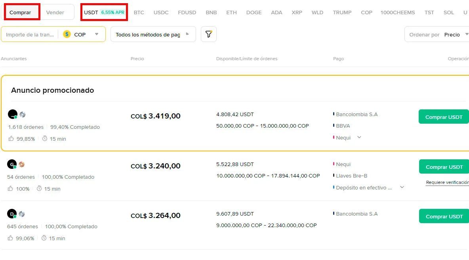The image size is (469, 260).
Task: Buy USDT at COL$ 3.264,00
Action: 444,216
